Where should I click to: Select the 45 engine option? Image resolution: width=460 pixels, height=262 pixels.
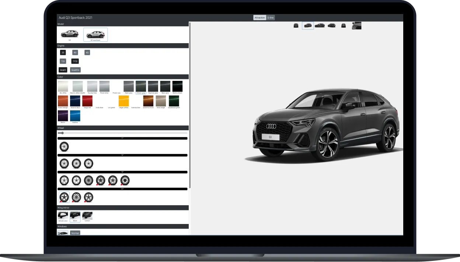pos(87,52)
